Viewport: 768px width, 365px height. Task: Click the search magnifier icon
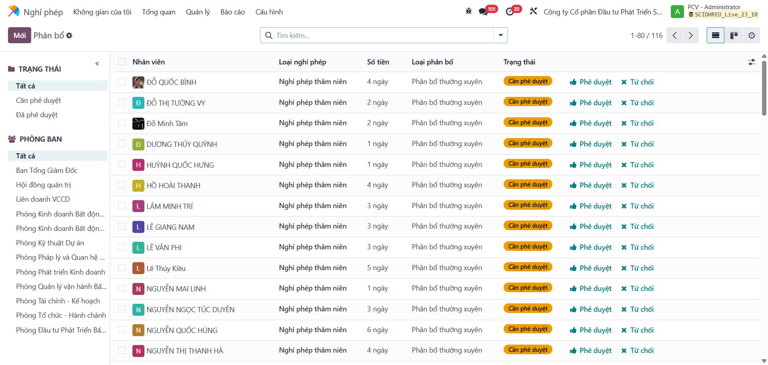[269, 36]
